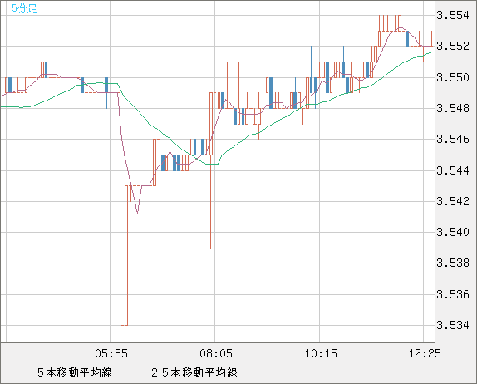The image size is (477, 384).
Task: Click the green legend line for 25本移動平均線
Action: click(135, 372)
